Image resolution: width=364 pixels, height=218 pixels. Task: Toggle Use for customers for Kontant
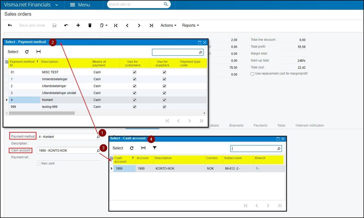[x=134, y=100]
